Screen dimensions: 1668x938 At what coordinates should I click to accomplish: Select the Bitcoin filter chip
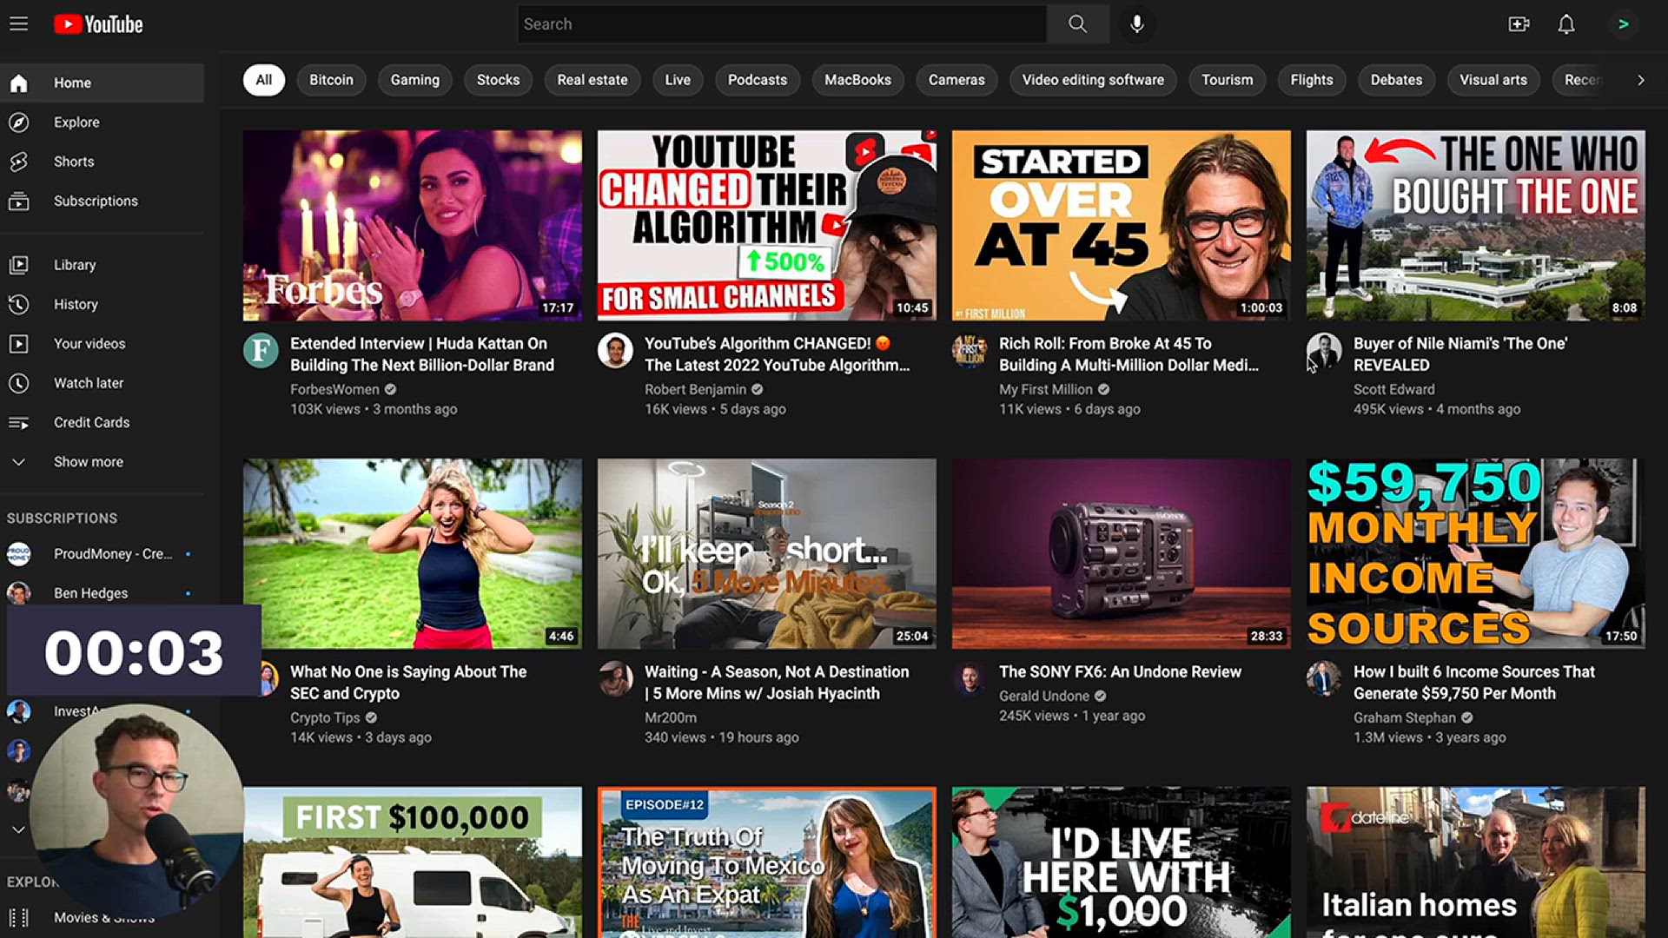point(332,80)
